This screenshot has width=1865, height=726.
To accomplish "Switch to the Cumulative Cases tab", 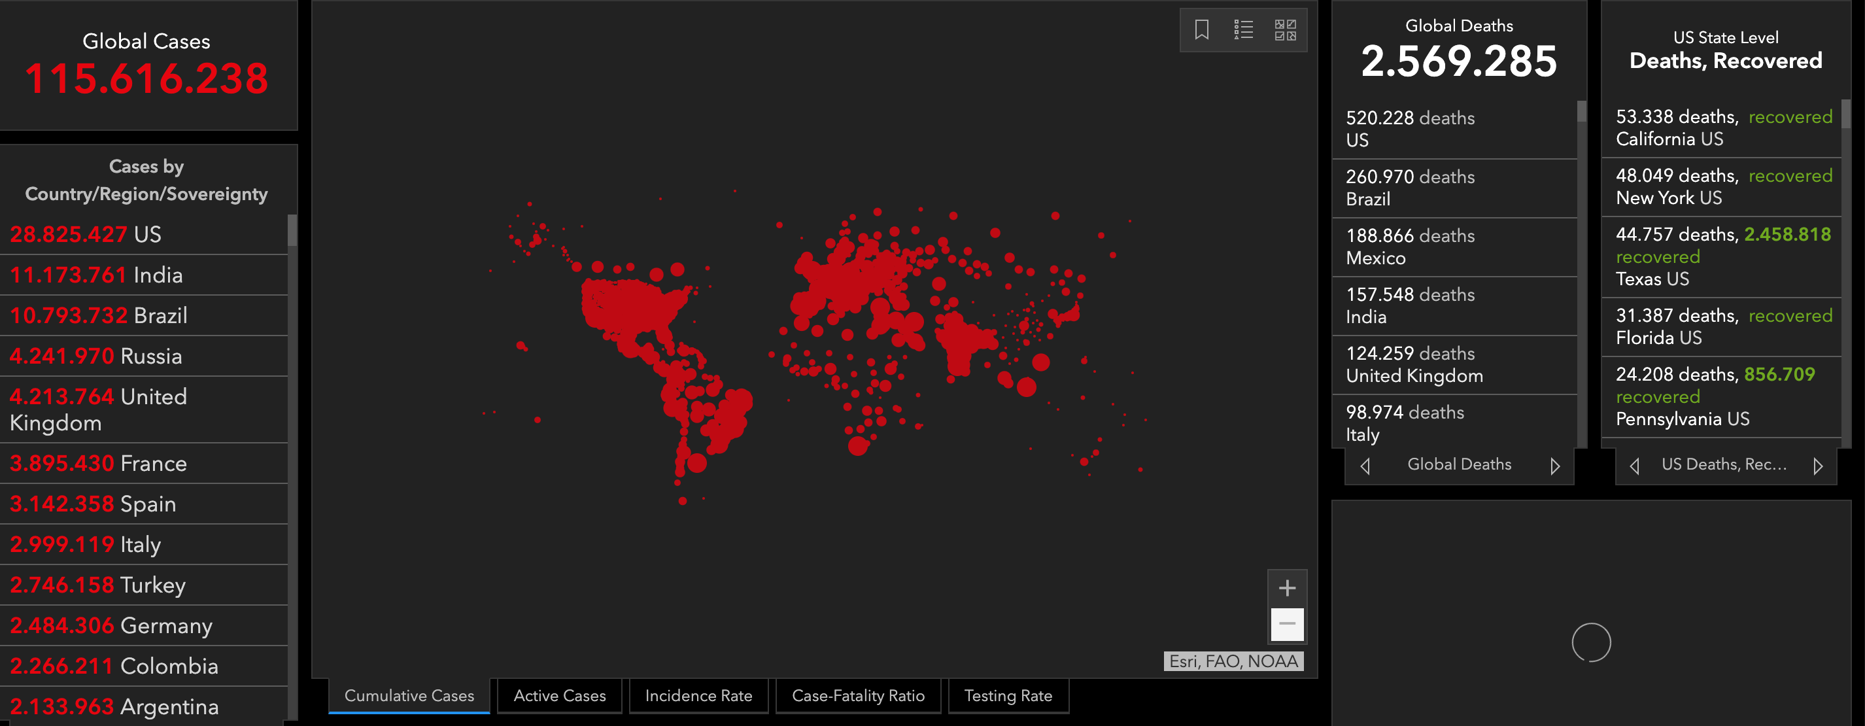I will (x=409, y=696).
